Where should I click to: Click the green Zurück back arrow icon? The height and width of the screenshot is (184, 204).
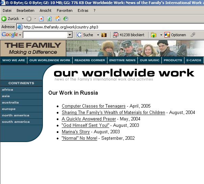tap(4, 19)
